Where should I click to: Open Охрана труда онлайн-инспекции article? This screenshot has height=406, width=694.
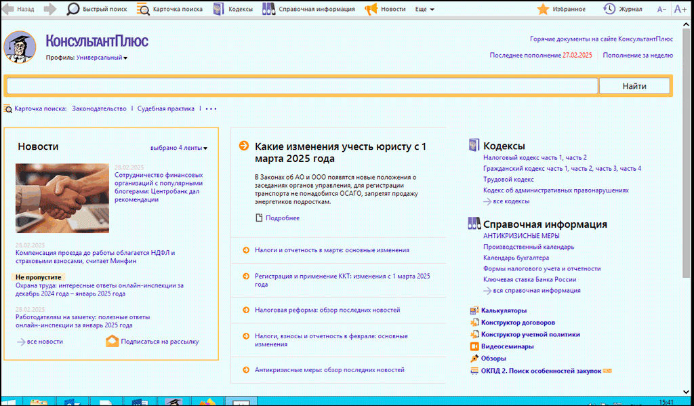[100, 289]
